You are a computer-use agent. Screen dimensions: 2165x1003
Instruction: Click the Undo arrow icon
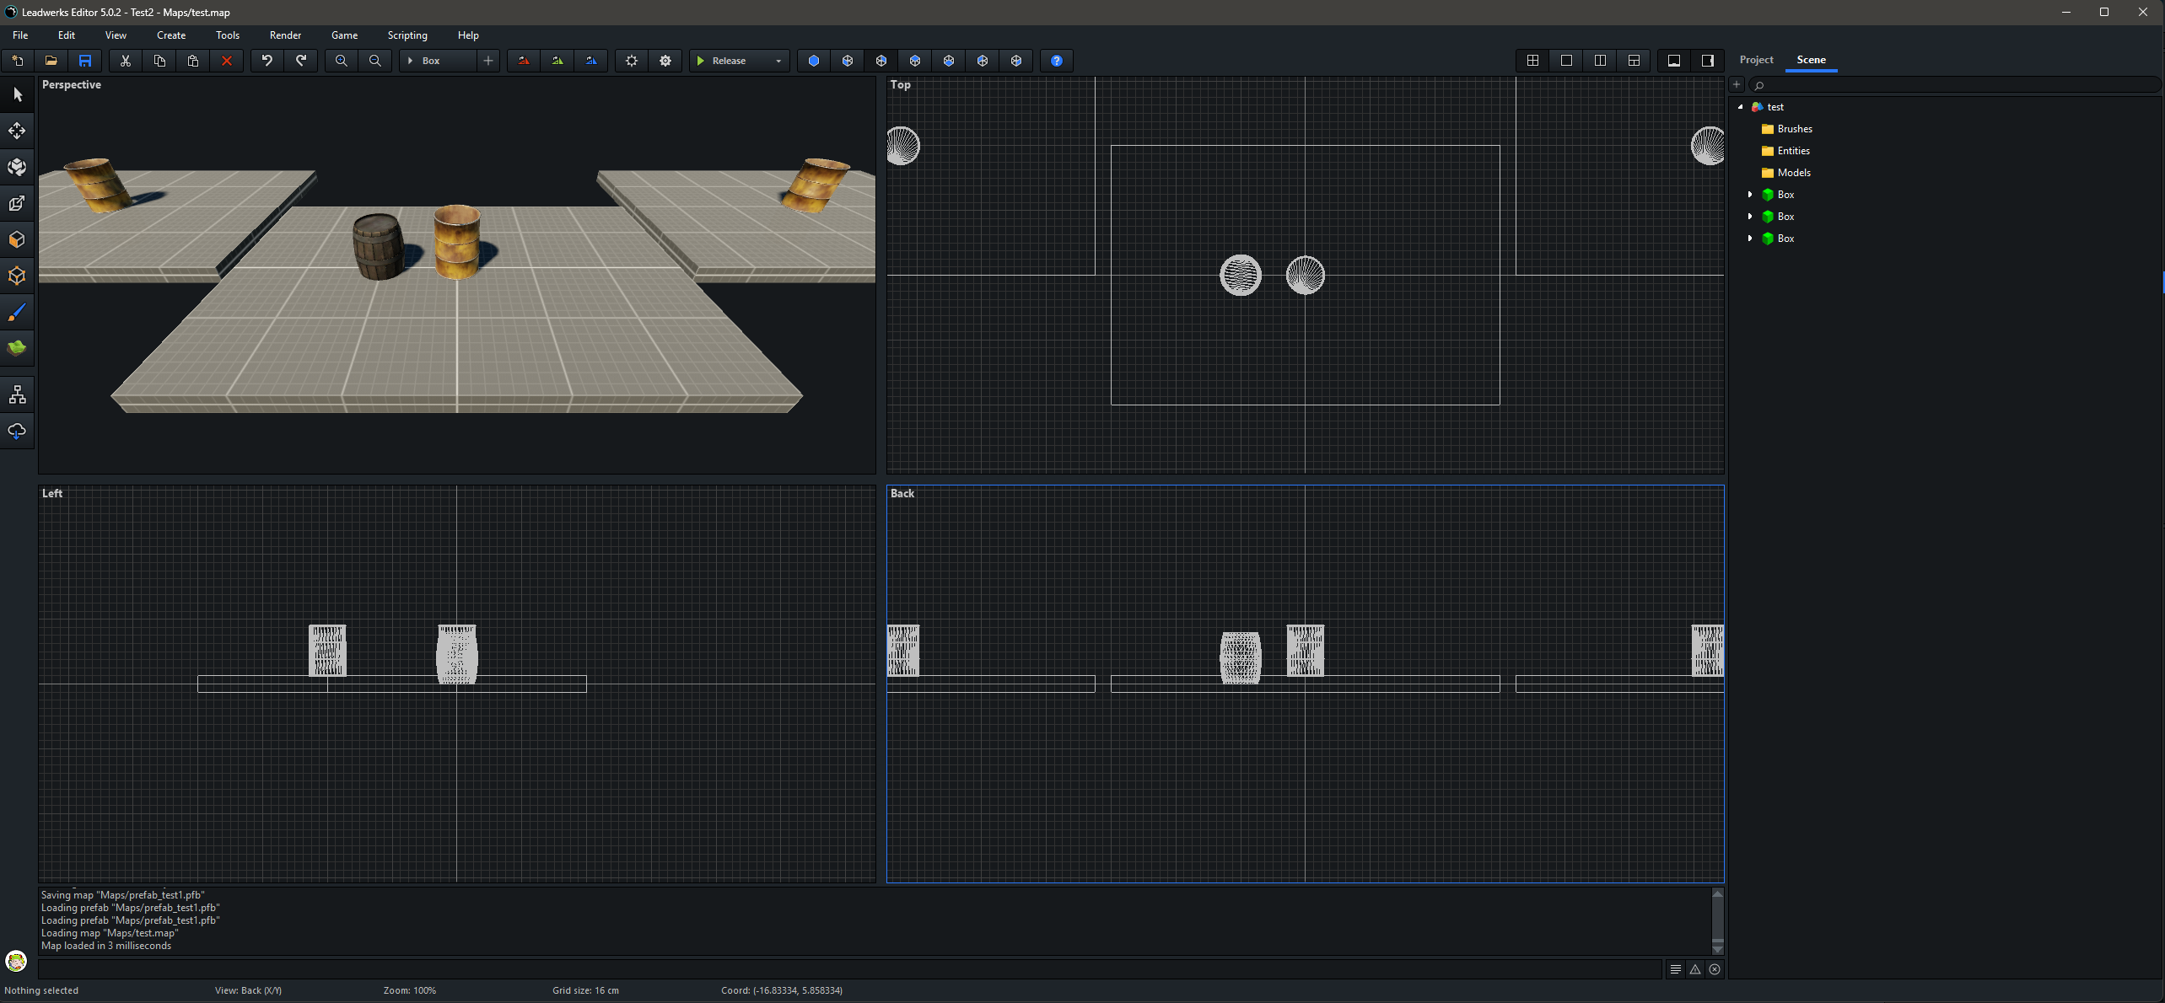pyautogui.click(x=267, y=61)
